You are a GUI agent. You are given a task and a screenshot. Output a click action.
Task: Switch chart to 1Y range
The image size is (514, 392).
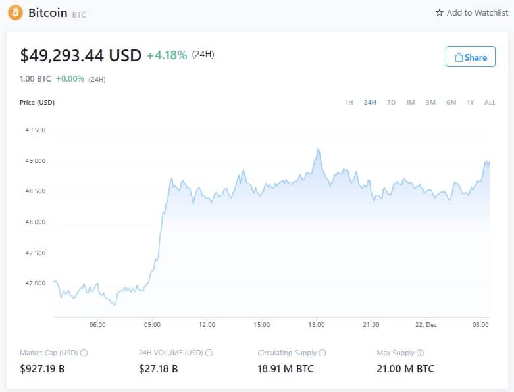click(x=471, y=103)
